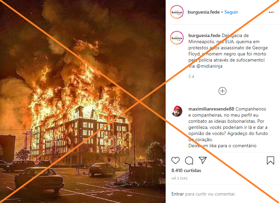This screenshot has width=279, height=203.
Task: Like the post with heart icon
Action: tap(175, 160)
